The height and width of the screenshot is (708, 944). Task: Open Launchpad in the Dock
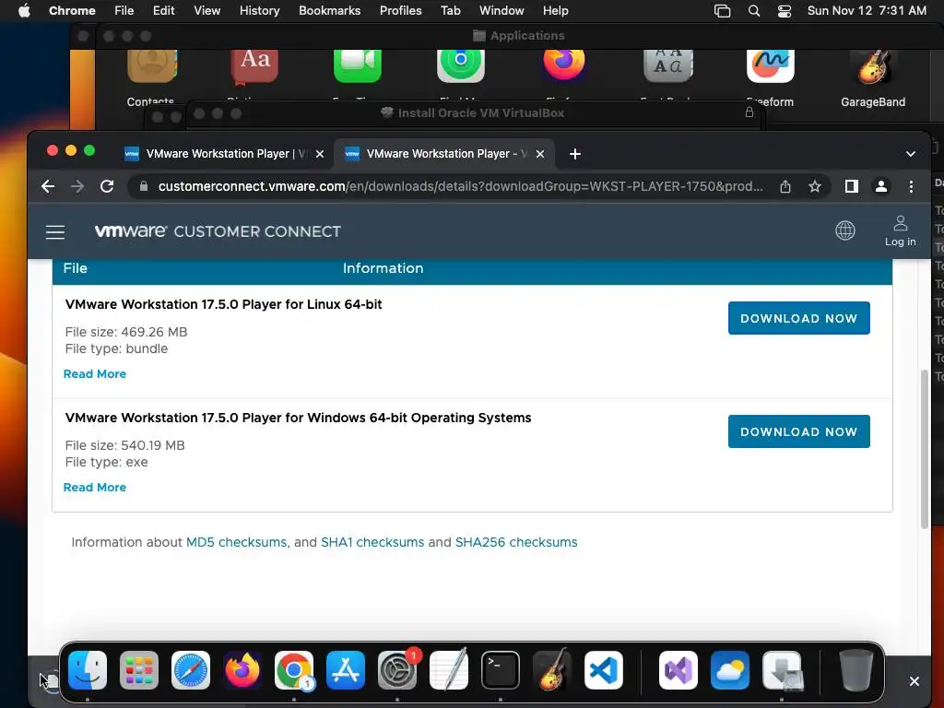pyautogui.click(x=139, y=670)
